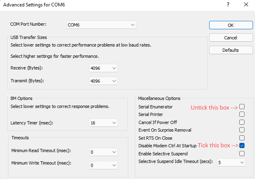255x179 pixels.
Task: Click the help question mark icon
Action: 228,4
